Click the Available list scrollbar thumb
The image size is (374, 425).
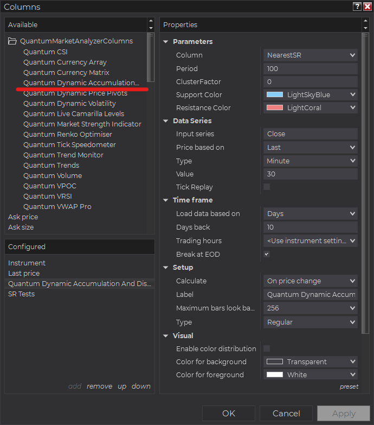(x=151, y=57)
